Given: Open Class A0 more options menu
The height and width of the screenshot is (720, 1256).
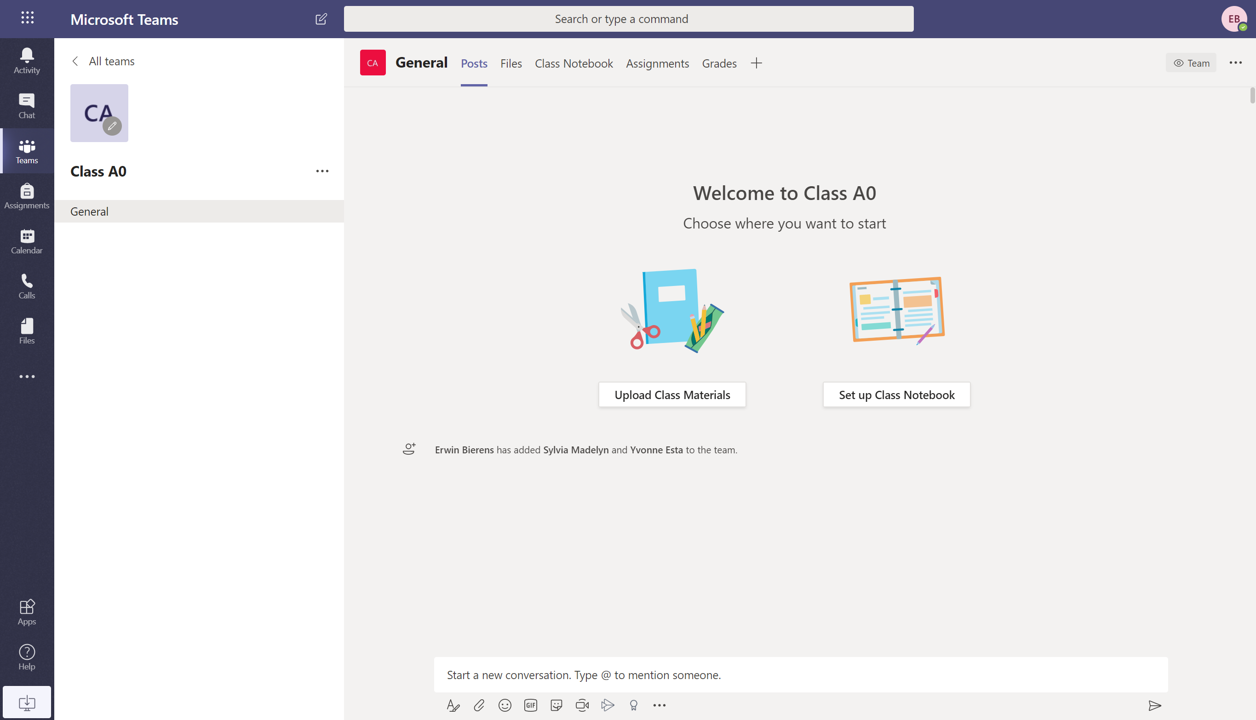Looking at the screenshot, I should (x=322, y=171).
